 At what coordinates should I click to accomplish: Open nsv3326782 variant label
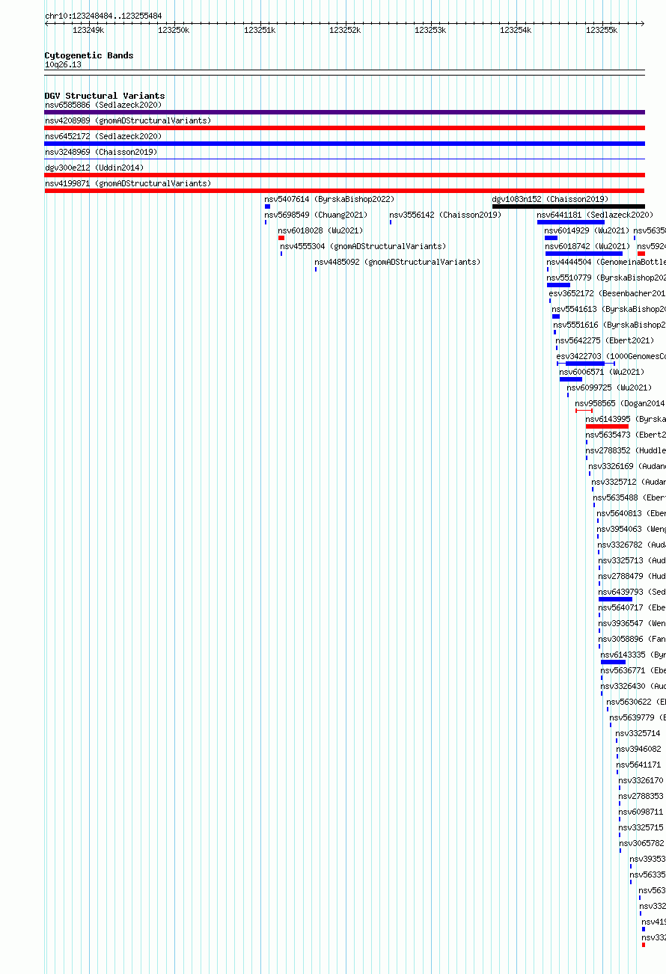tap(632, 545)
